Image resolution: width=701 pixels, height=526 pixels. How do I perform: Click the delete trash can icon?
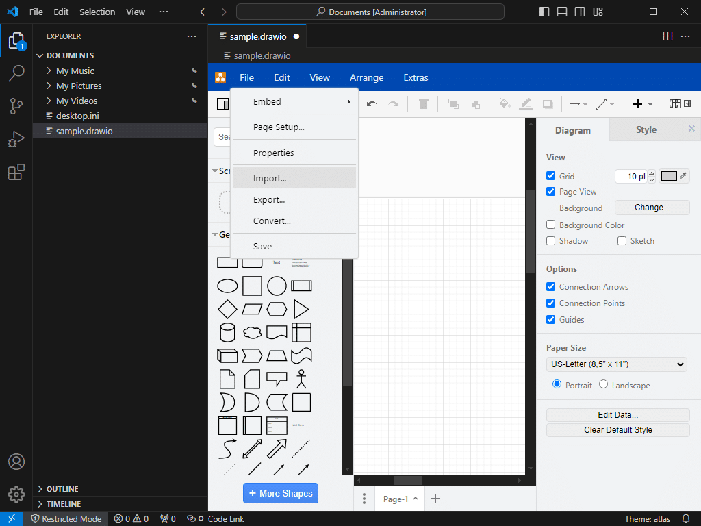(x=423, y=104)
